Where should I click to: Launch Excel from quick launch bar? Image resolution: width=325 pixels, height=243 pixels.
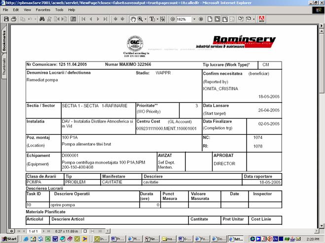(x=48, y=239)
